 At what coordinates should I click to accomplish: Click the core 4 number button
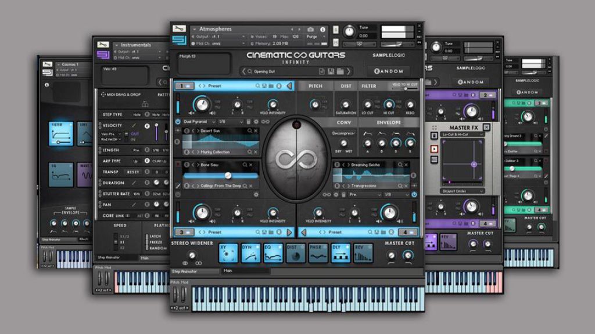tap(408, 232)
